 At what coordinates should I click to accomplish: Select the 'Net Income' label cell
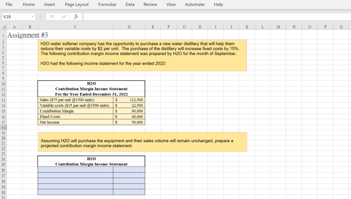(76, 122)
